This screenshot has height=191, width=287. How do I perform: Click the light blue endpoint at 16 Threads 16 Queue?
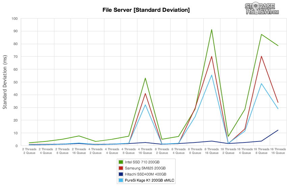click(x=278, y=109)
